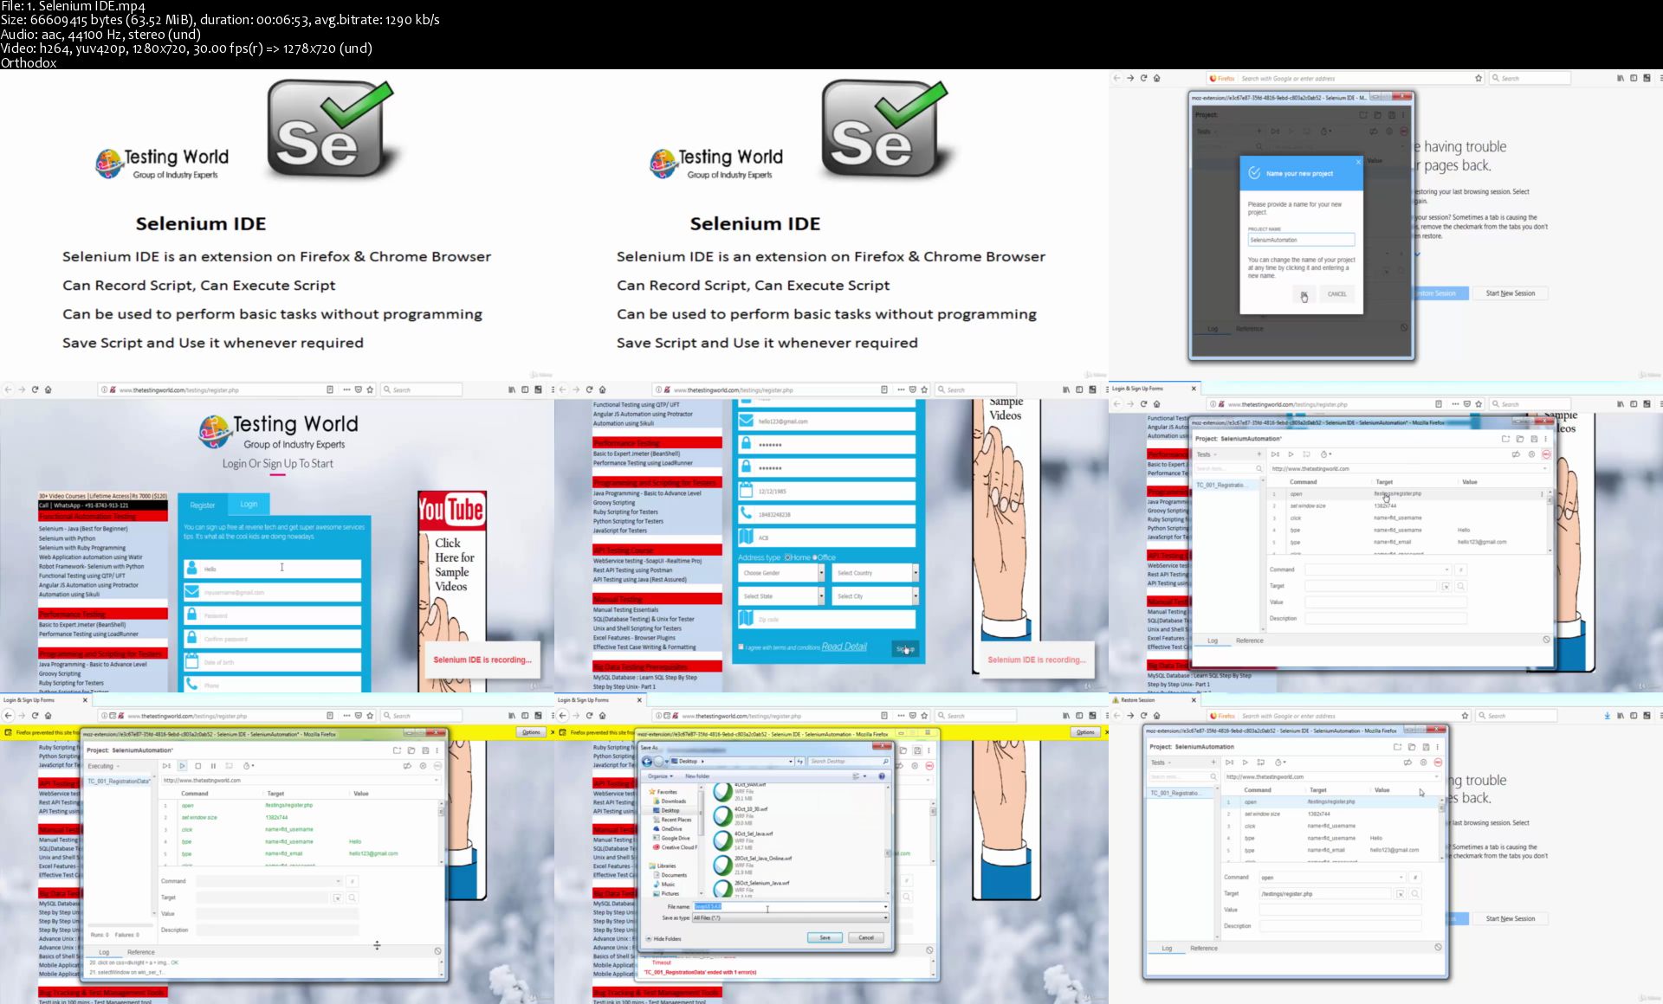
Task: Select Google Drive in Save As sidebar
Action: click(671, 838)
